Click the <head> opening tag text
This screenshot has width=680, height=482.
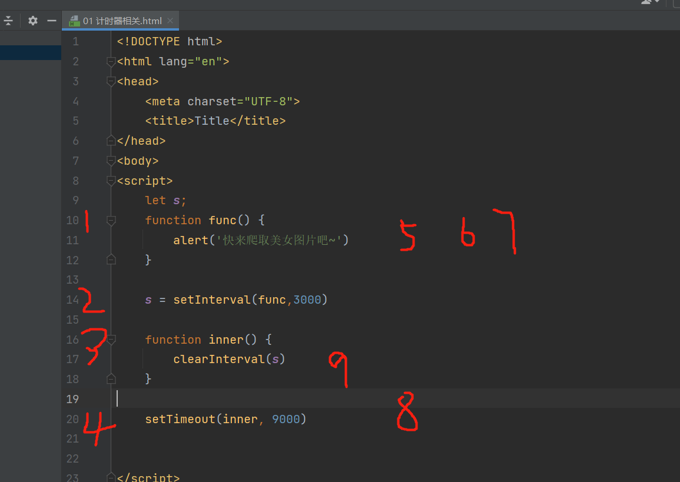[x=138, y=81]
